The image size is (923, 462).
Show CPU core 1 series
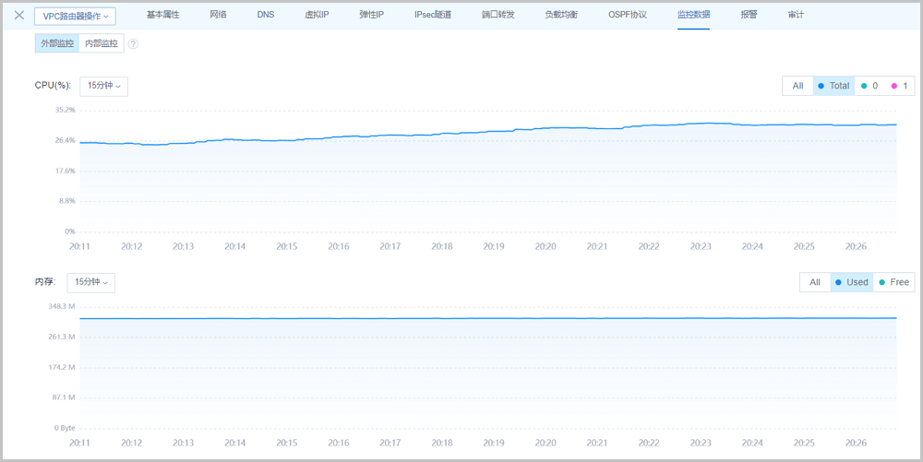(x=899, y=86)
